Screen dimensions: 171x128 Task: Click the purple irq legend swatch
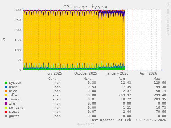[x=6, y=104]
